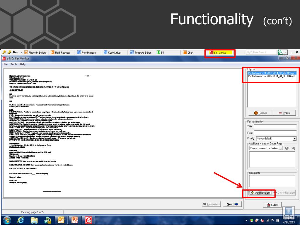Select the fax printed on Jun 27 2012
This screenshot has width=300, height=225.
(x=271, y=76)
